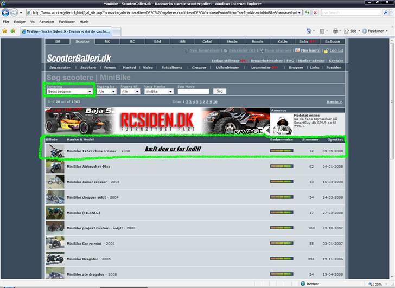Viewport: 395px width, 288px height.
Task: Click the rating bar for MiniBike Dragster
Action: click(282, 259)
